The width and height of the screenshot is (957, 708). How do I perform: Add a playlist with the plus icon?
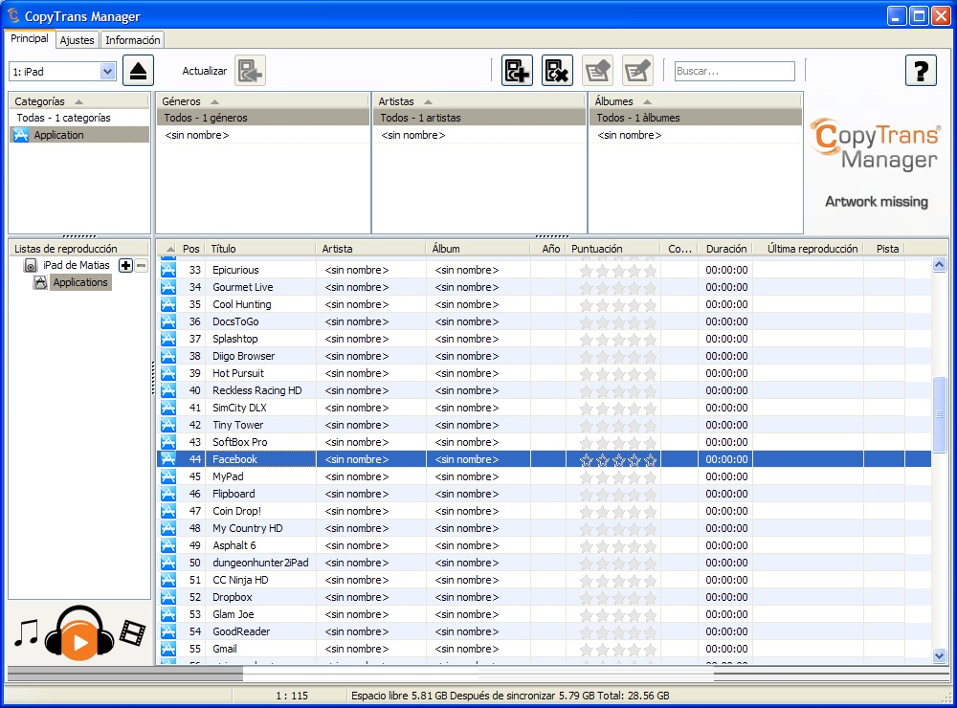click(x=125, y=265)
